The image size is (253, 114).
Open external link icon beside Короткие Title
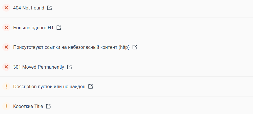[x=48, y=106]
